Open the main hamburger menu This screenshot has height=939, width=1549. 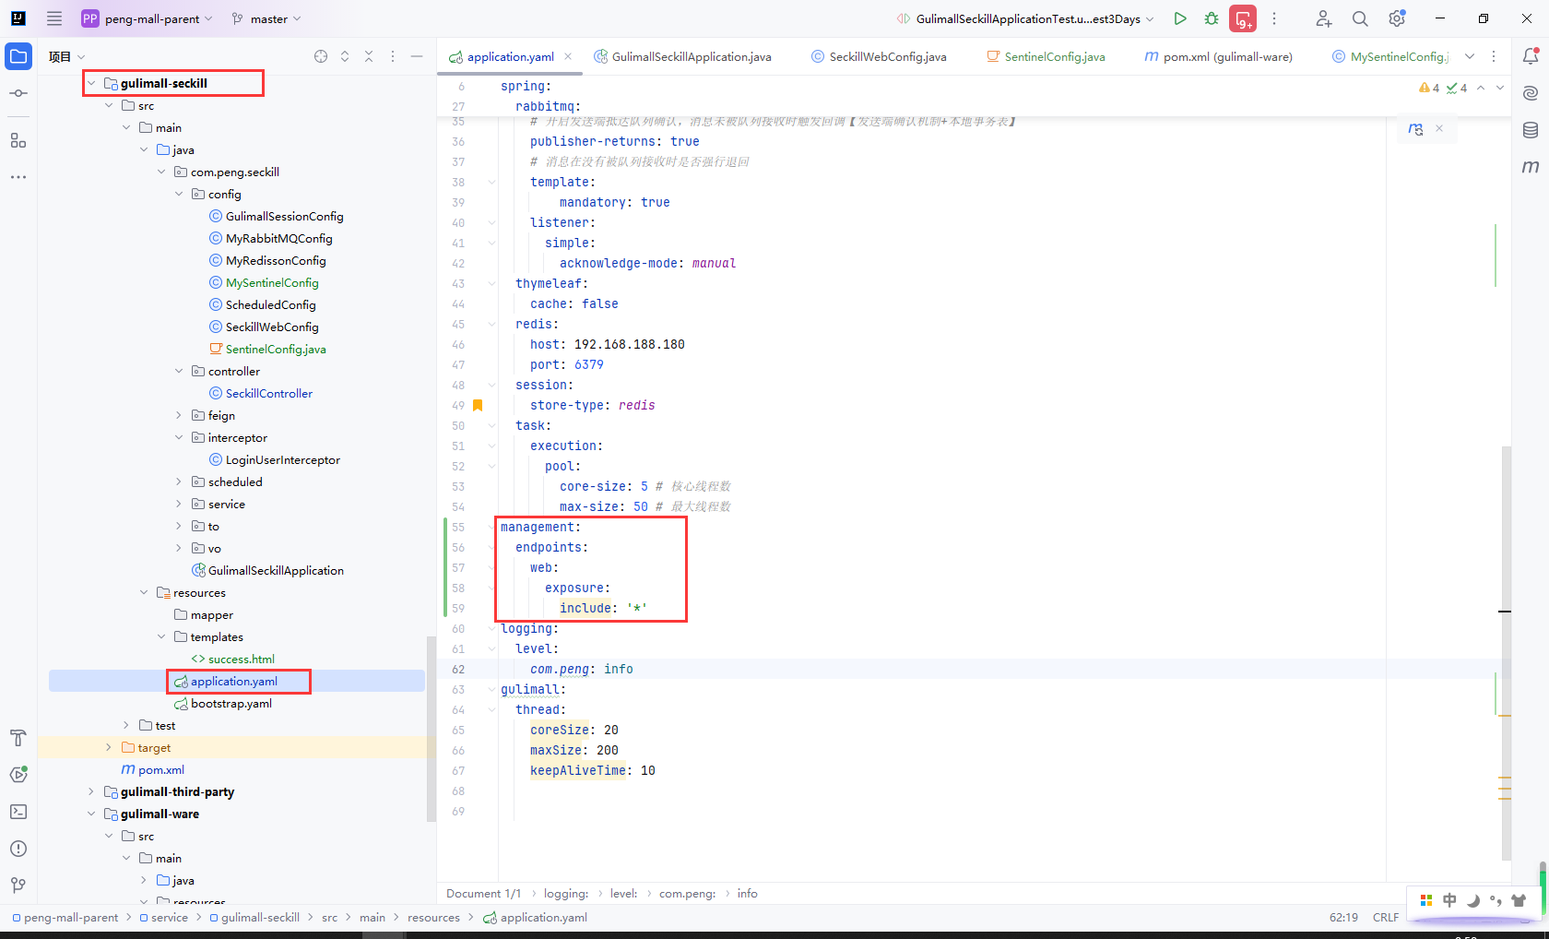tap(54, 18)
